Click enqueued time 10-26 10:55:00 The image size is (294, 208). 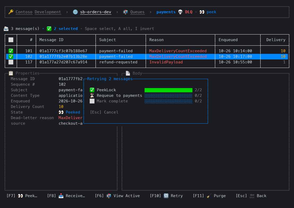coord(235,62)
